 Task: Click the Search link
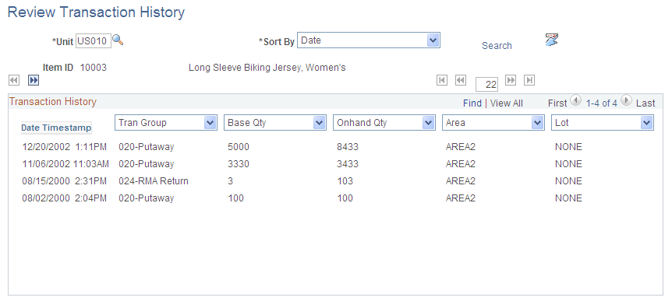pos(497,46)
